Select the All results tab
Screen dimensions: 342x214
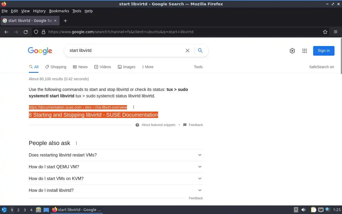[34, 67]
